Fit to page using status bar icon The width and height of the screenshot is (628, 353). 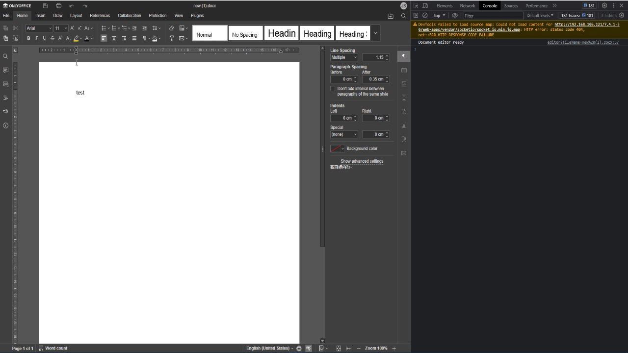(x=339, y=348)
